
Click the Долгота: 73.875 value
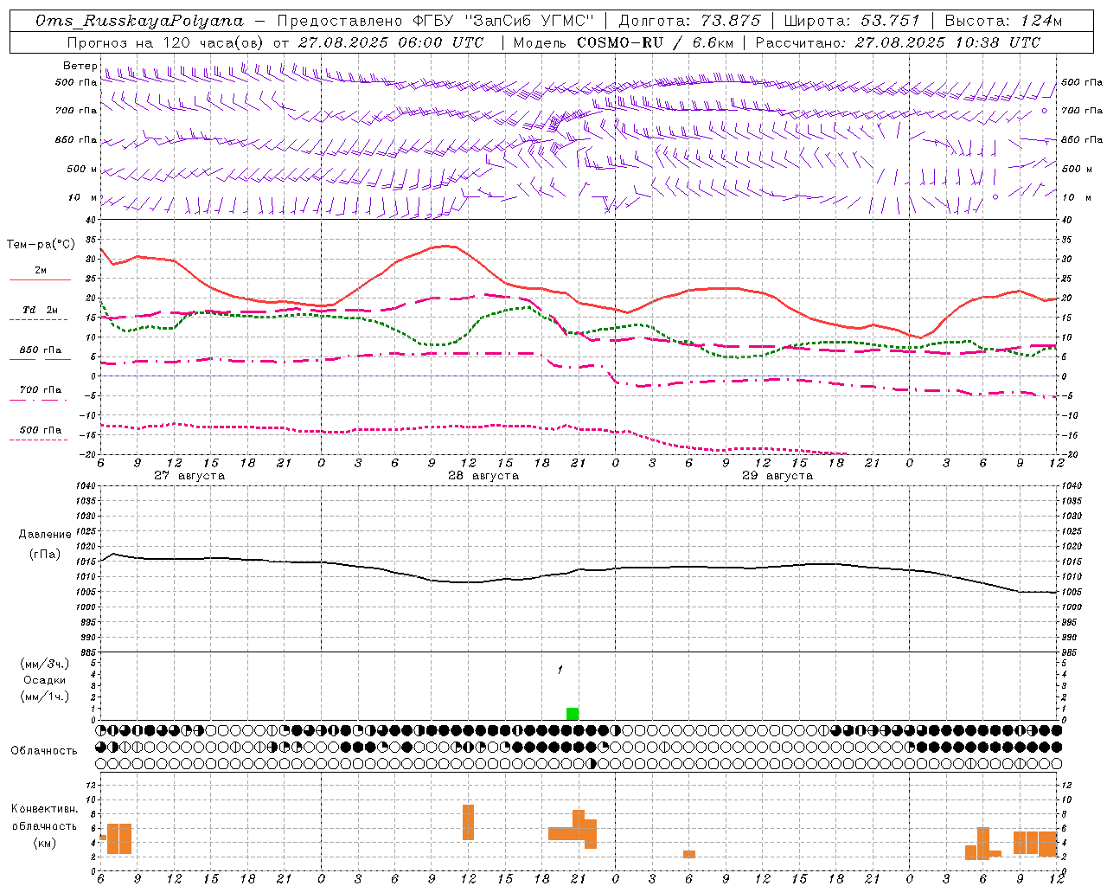pos(690,21)
